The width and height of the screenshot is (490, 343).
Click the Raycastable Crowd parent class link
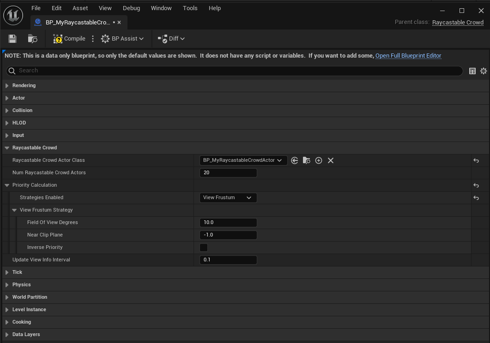click(458, 23)
